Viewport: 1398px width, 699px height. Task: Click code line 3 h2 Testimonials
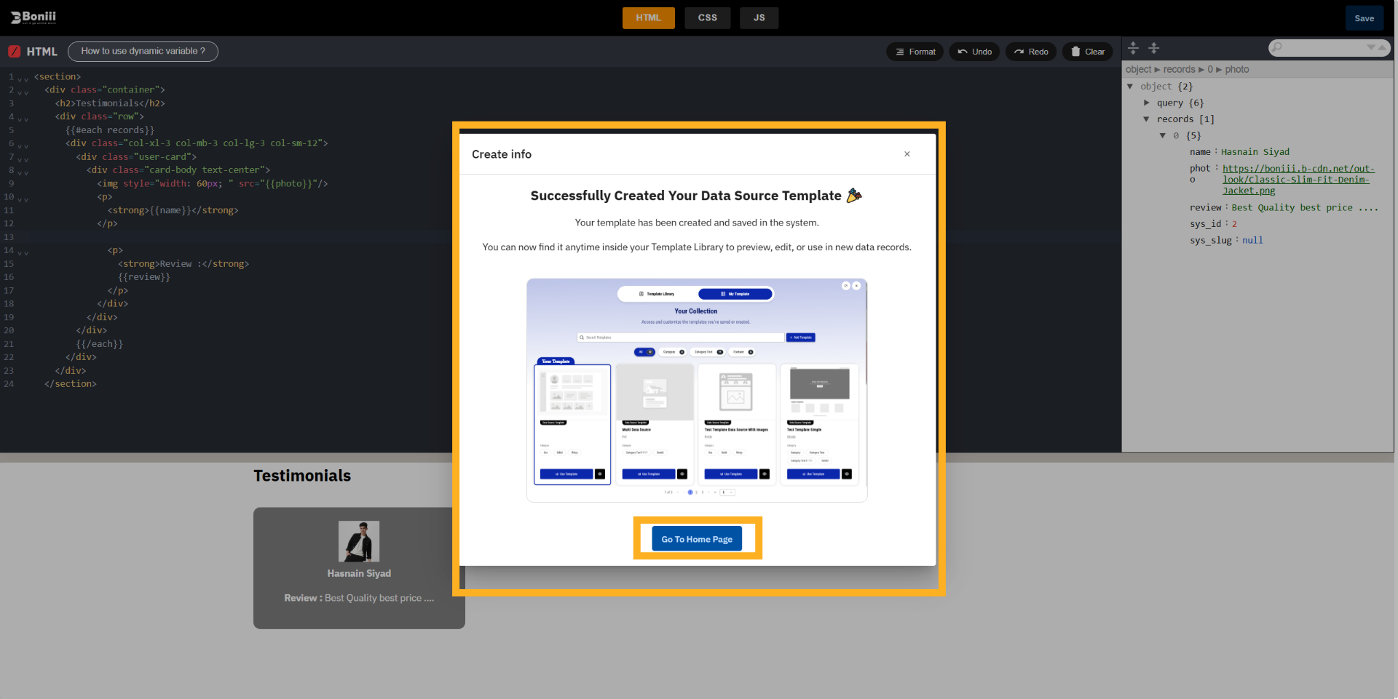click(110, 103)
